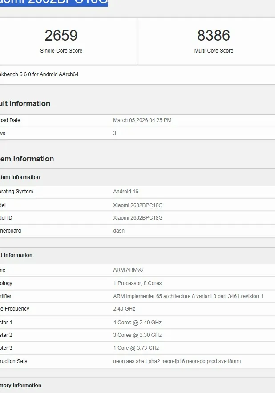
Task: Click the topology value '1 Processor, 8 Cores'
Action: pyautogui.click(x=137, y=283)
